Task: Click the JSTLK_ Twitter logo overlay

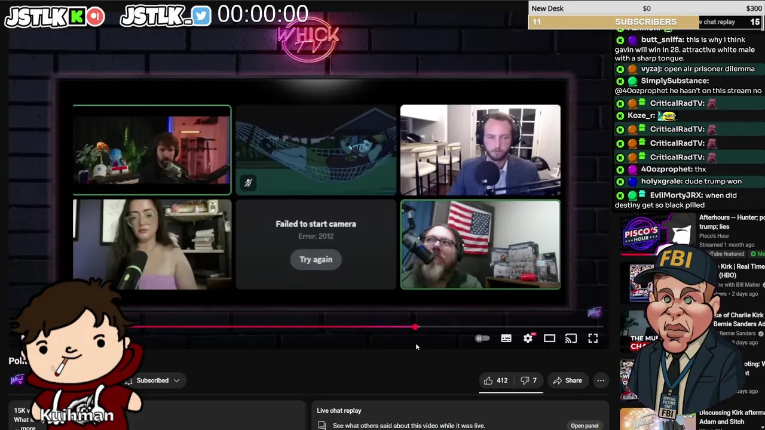Action: click(x=166, y=16)
